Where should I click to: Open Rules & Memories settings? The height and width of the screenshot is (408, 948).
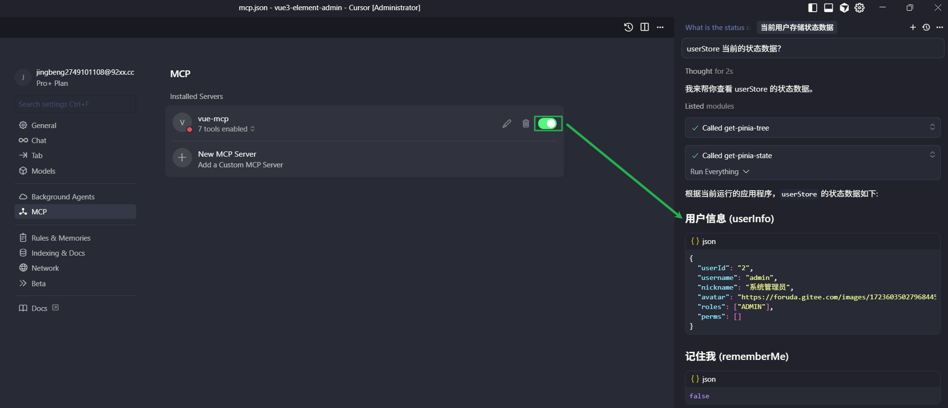[x=75, y=238]
